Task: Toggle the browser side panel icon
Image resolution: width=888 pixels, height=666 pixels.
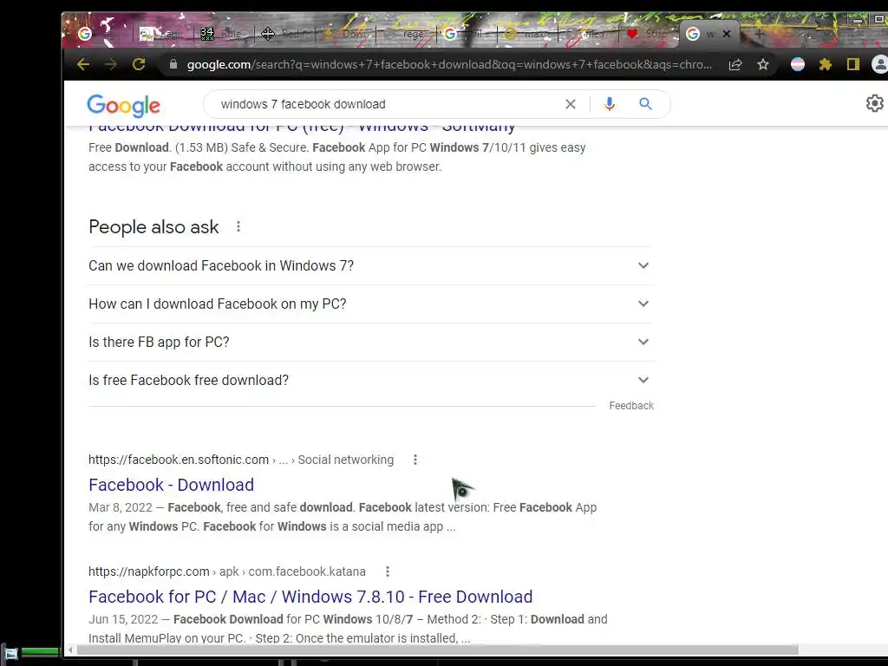Action: 853,64
